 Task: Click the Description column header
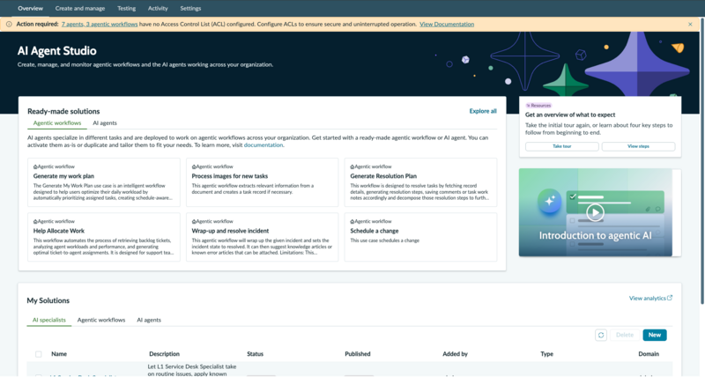[164, 354]
